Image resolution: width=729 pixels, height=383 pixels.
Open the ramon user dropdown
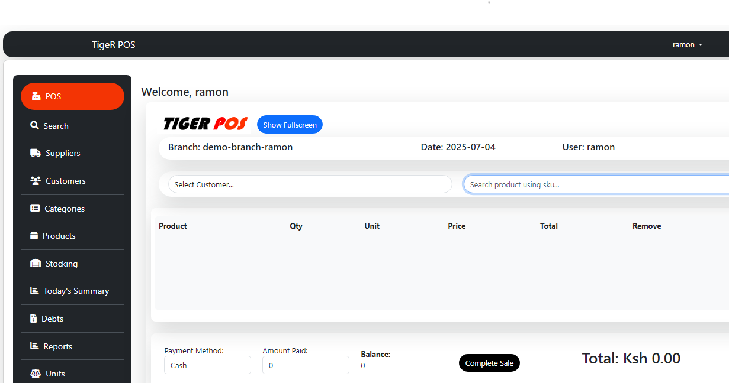(687, 45)
